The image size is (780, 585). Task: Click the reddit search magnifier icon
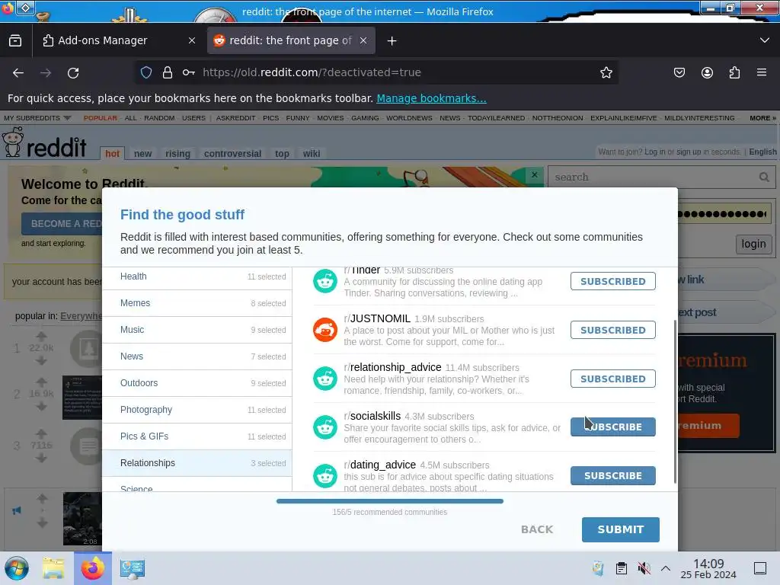(764, 177)
